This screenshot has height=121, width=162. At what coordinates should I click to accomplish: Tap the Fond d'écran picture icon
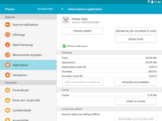pyautogui.click(x=8, y=90)
